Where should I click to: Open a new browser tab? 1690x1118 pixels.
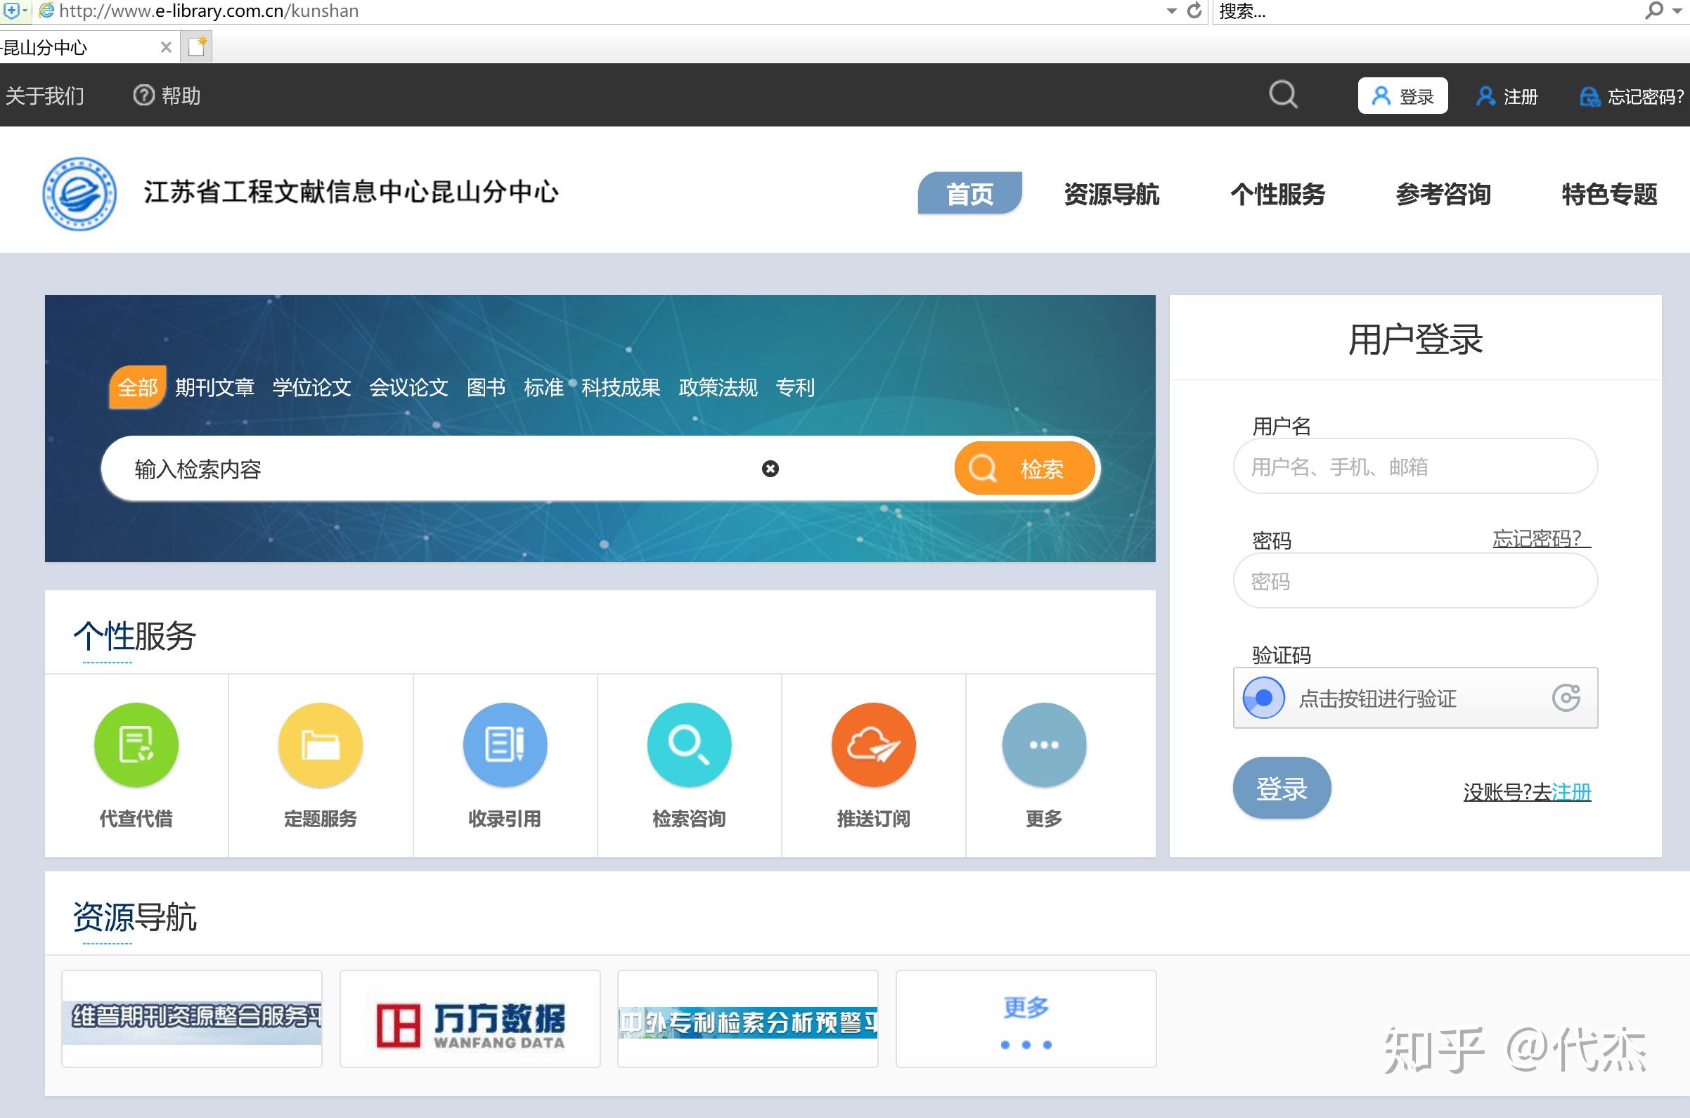[x=197, y=47]
